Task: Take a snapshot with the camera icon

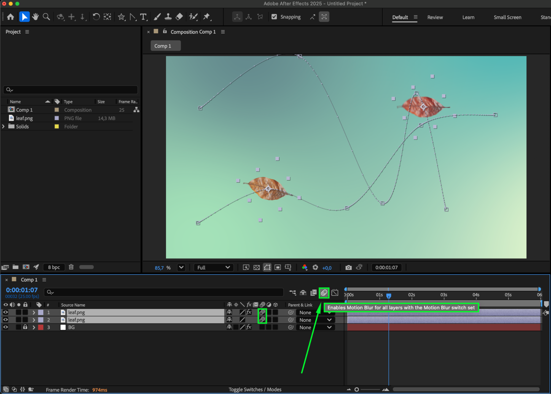Action: tap(348, 267)
